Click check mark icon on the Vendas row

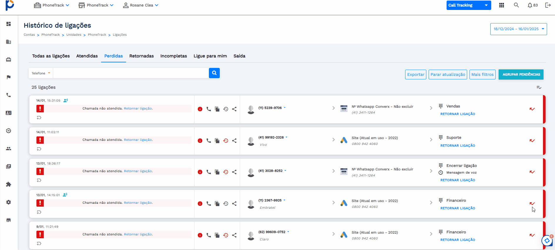(x=532, y=109)
